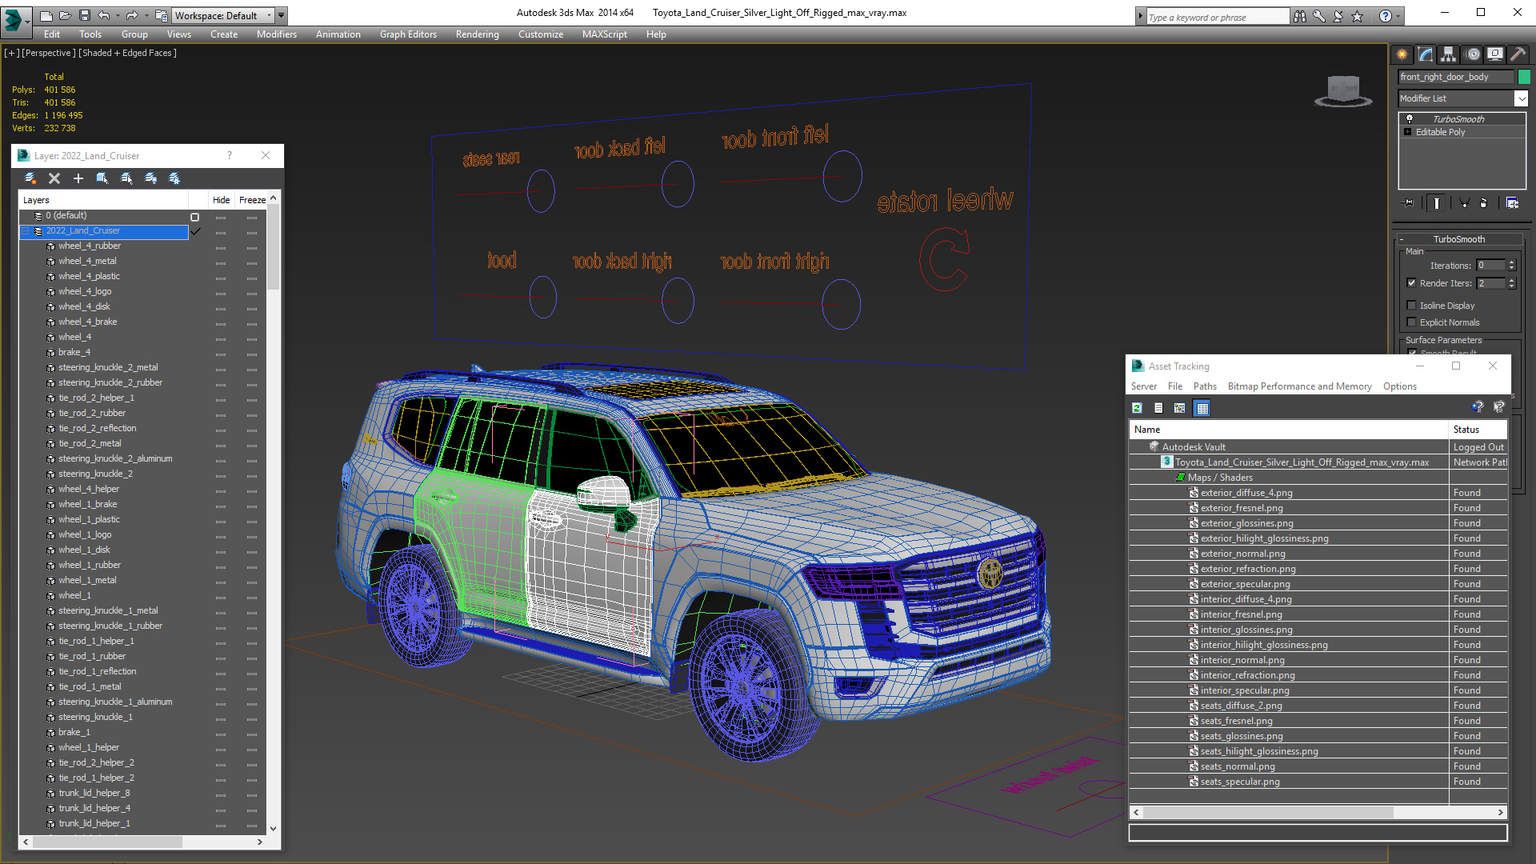The width and height of the screenshot is (1536, 864).
Task: Click the key Subscription Center icon
Action: click(1319, 16)
